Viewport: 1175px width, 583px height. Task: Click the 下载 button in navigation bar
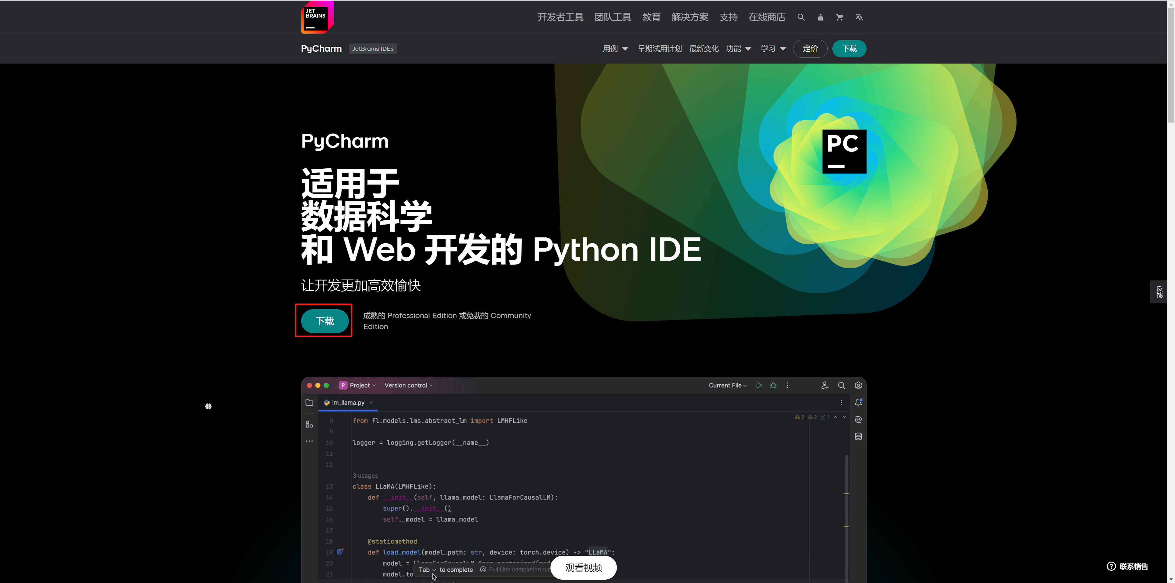click(849, 49)
